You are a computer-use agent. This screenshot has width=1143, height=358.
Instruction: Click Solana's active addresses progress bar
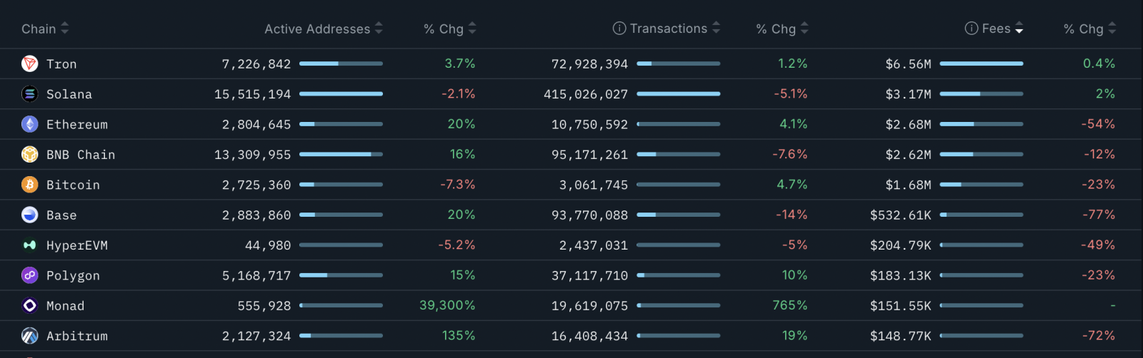tap(341, 94)
